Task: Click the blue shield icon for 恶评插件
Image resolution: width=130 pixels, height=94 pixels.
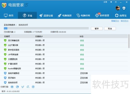Action: pos(5,78)
